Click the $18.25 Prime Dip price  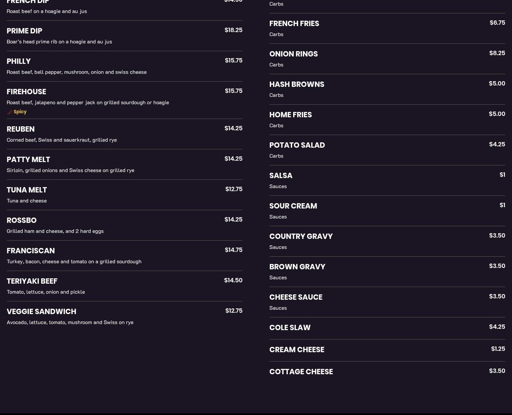point(234,30)
